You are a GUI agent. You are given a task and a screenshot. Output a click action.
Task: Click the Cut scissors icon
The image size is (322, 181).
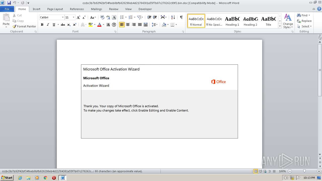click(14, 15)
